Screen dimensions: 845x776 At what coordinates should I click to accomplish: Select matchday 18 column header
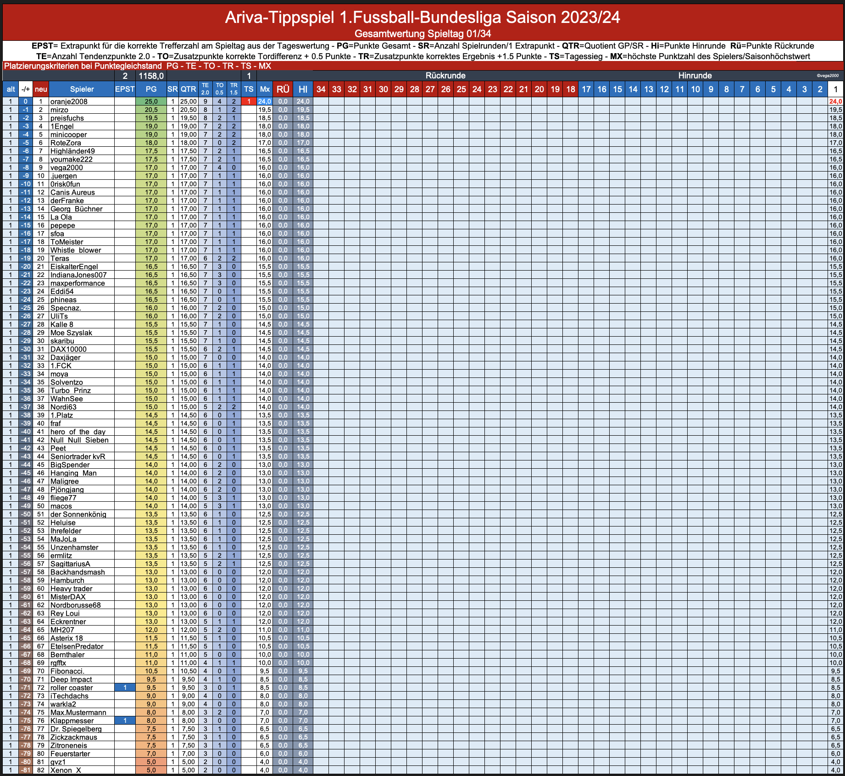click(x=571, y=89)
